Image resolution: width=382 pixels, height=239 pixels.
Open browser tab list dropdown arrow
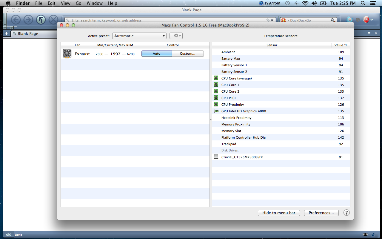pos(369,33)
